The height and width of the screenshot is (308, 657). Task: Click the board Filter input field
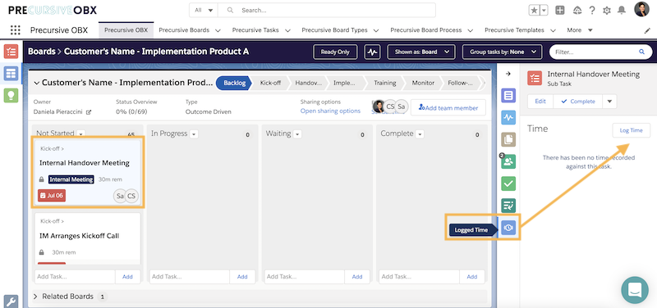[x=601, y=52]
